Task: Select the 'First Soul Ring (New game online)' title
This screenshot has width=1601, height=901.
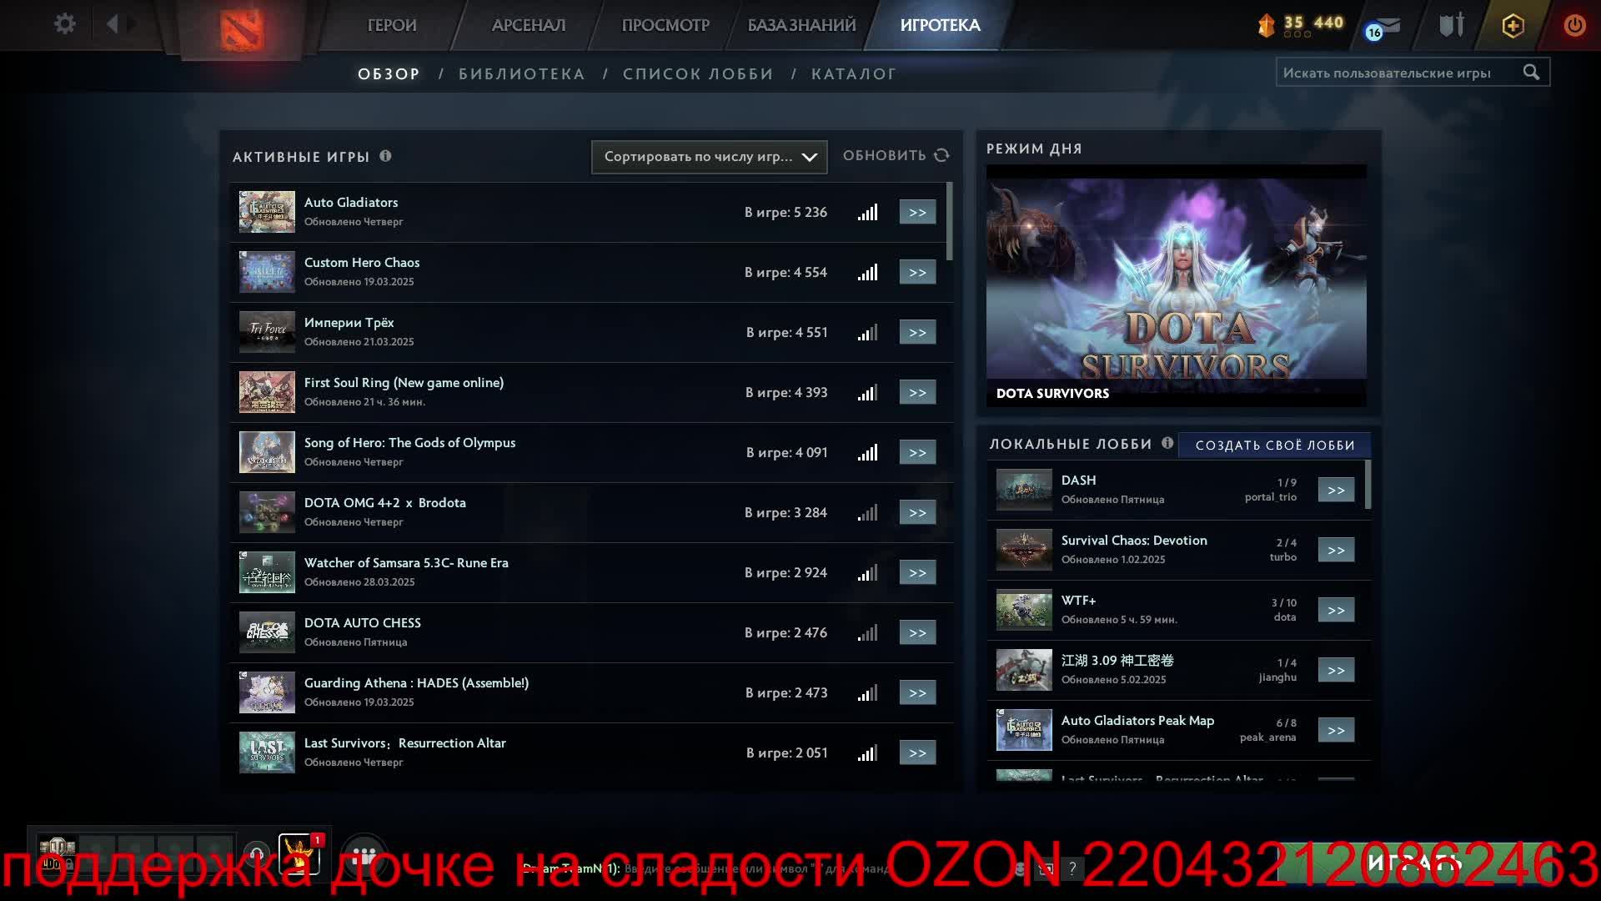Action: point(404,383)
